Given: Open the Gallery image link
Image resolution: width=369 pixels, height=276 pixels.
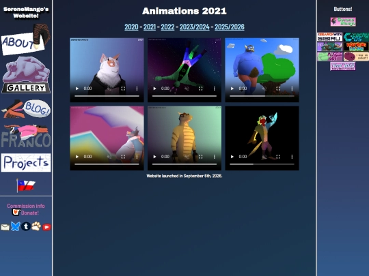Looking at the screenshot, I should pos(26,75).
